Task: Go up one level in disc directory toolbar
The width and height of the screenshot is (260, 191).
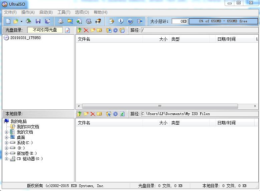Action: pos(79,30)
